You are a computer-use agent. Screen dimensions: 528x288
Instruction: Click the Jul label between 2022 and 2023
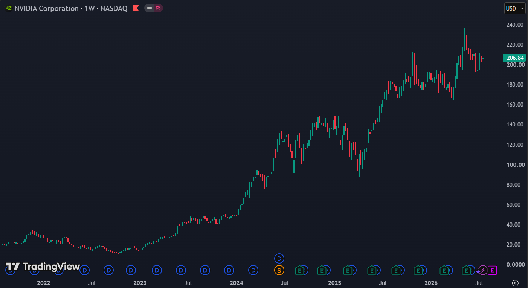tap(92, 283)
